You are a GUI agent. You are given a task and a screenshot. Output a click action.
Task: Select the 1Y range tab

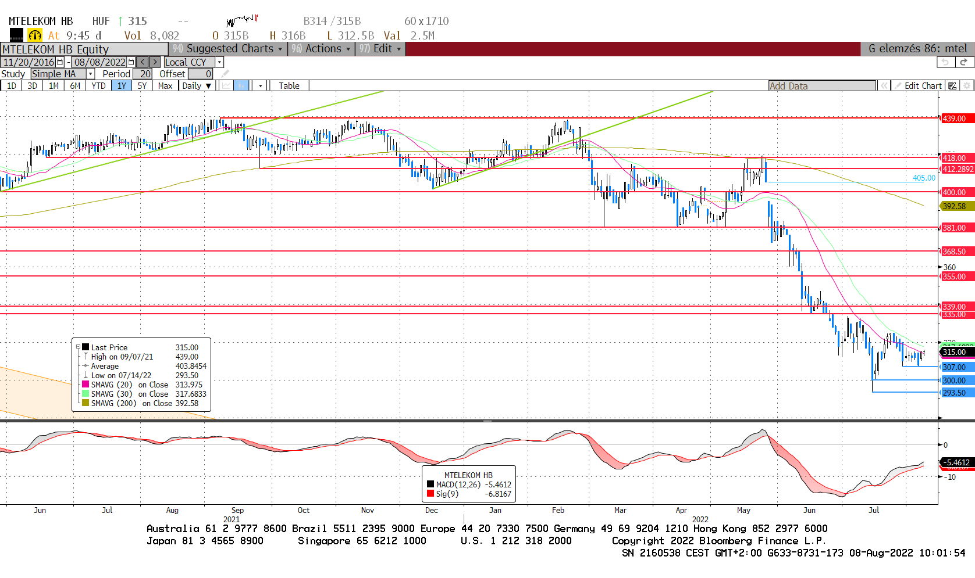(x=122, y=86)
